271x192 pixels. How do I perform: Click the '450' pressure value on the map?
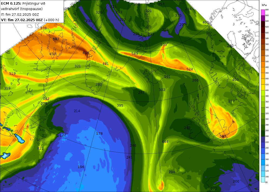(53, 54)
